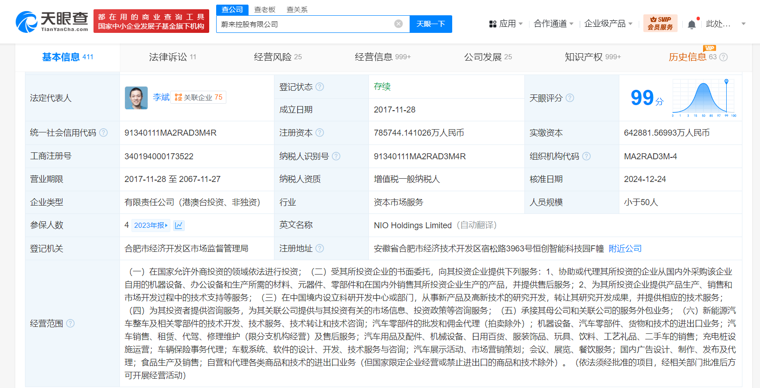This screenshot has height=388, width=760.
Task: Switch to the 知识产权 tab
Action: 592,57
